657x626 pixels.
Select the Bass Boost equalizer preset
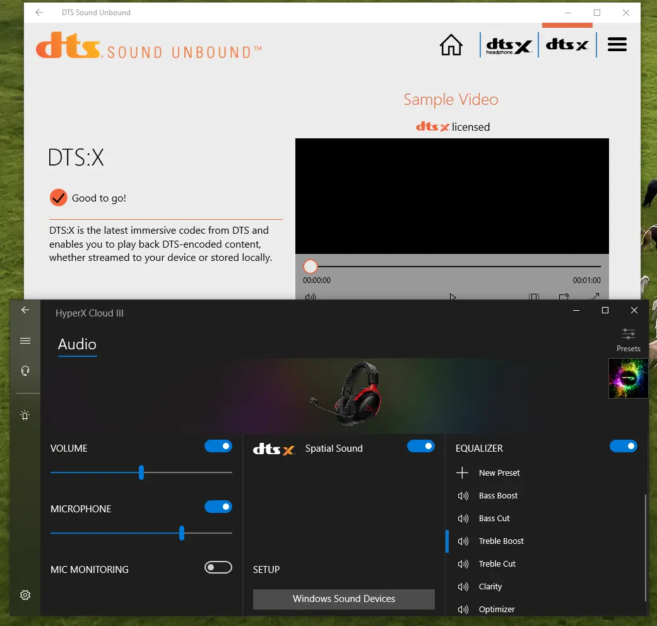pos(547,496)
